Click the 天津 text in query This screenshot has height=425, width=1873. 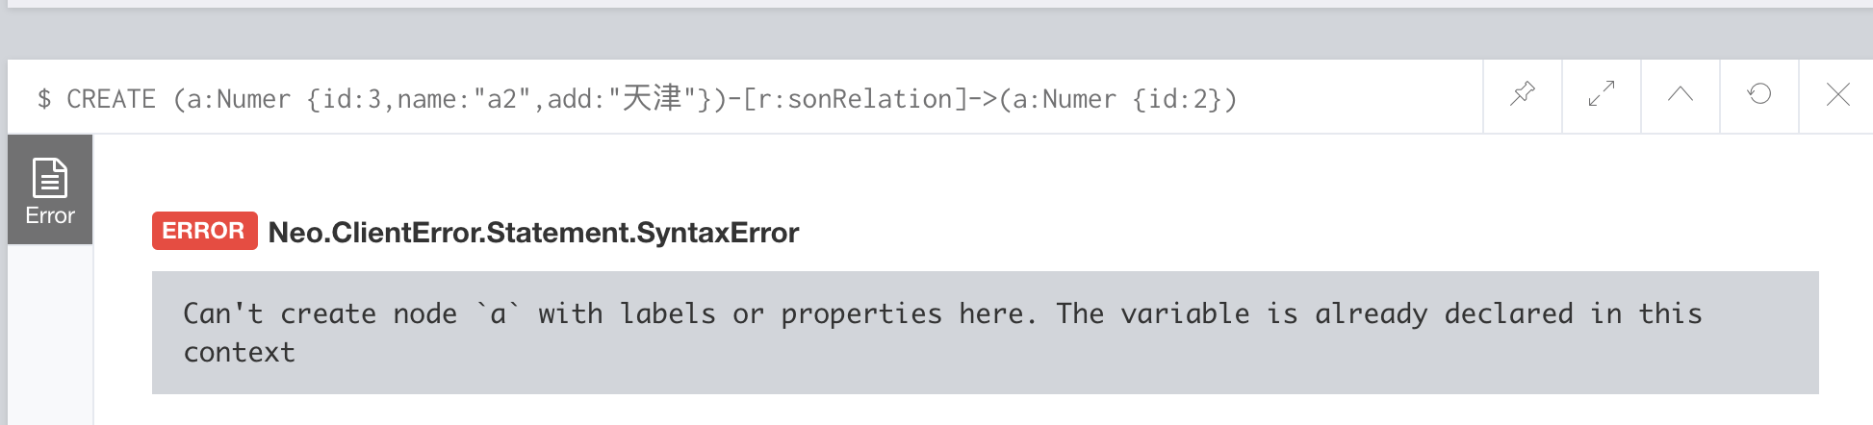click(x=653, y=98)
